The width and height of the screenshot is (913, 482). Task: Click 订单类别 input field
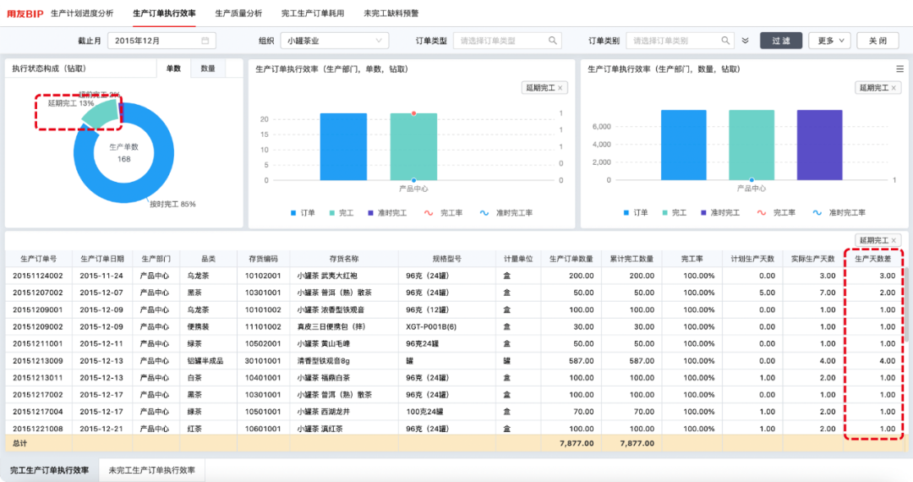coord(680,41)
